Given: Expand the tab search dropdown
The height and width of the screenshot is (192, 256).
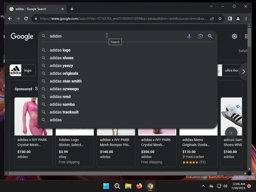Looking at the screenshot, I should click(211, 6).
